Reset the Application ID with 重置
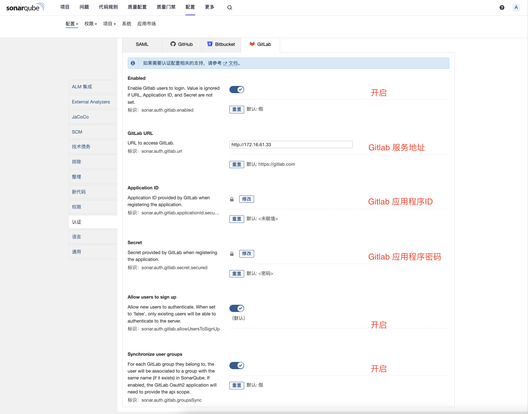The width and height of the screenshot is (528, 414). 237,219
